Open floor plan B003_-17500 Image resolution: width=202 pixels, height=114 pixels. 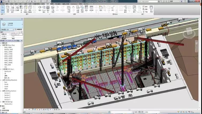coord(8,54)
